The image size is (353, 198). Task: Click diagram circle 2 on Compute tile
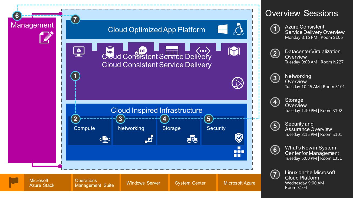pos(75,119)
